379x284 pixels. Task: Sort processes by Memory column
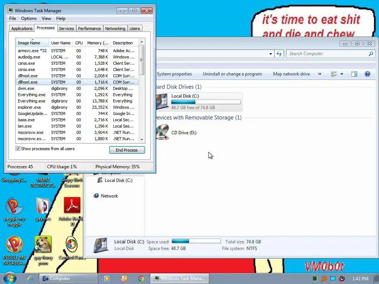point(98,43)
